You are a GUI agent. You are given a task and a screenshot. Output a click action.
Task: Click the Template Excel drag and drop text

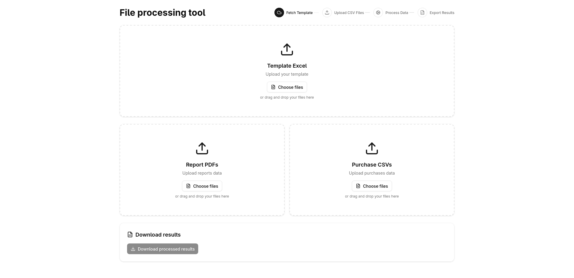pos(287,97)
